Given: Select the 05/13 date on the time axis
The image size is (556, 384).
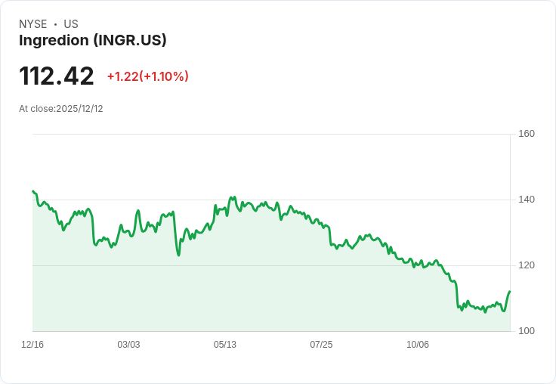Looking at the screenshot, I should pos(225,345).
